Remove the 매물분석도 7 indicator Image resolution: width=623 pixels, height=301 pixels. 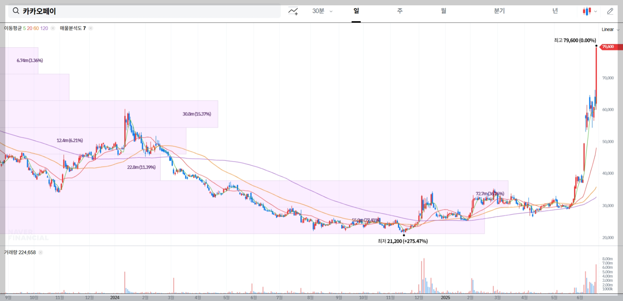pyautogui.click(x=91, y=28)
